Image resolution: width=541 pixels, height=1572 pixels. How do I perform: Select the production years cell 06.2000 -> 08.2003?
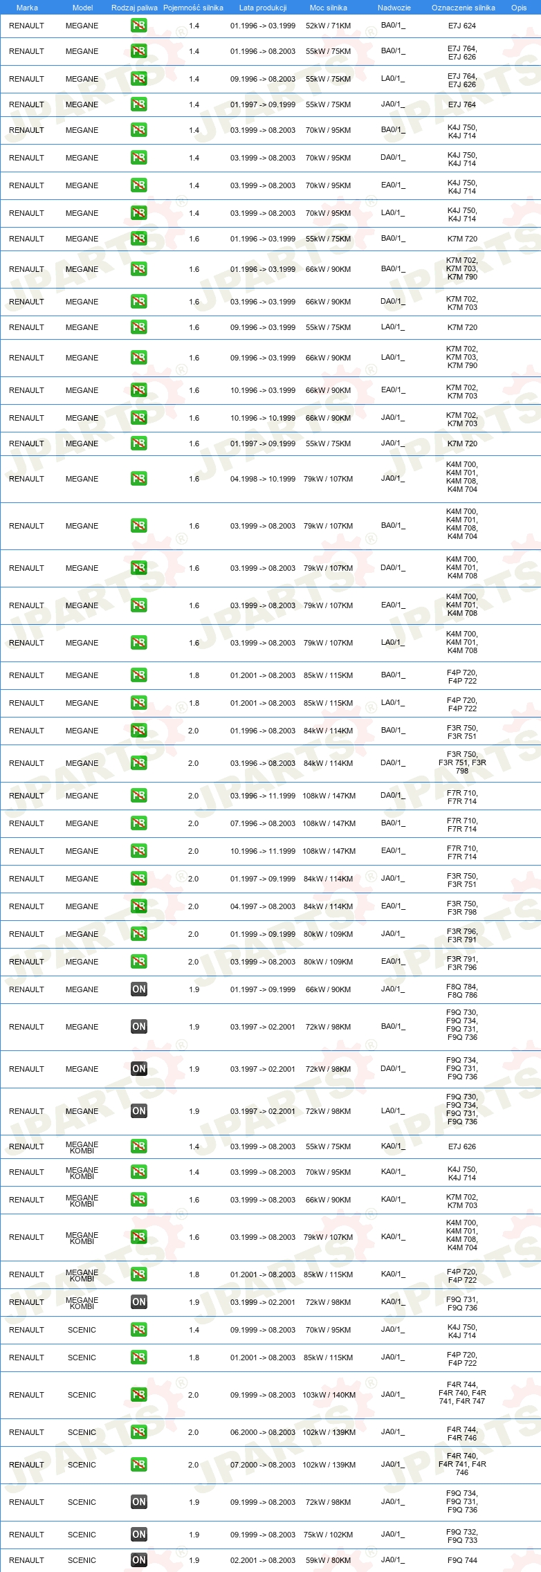pos(263,1432)
